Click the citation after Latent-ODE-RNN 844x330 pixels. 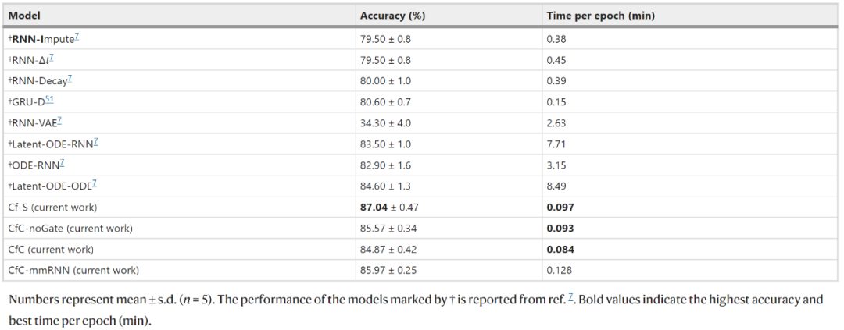[x=95, y=142]
